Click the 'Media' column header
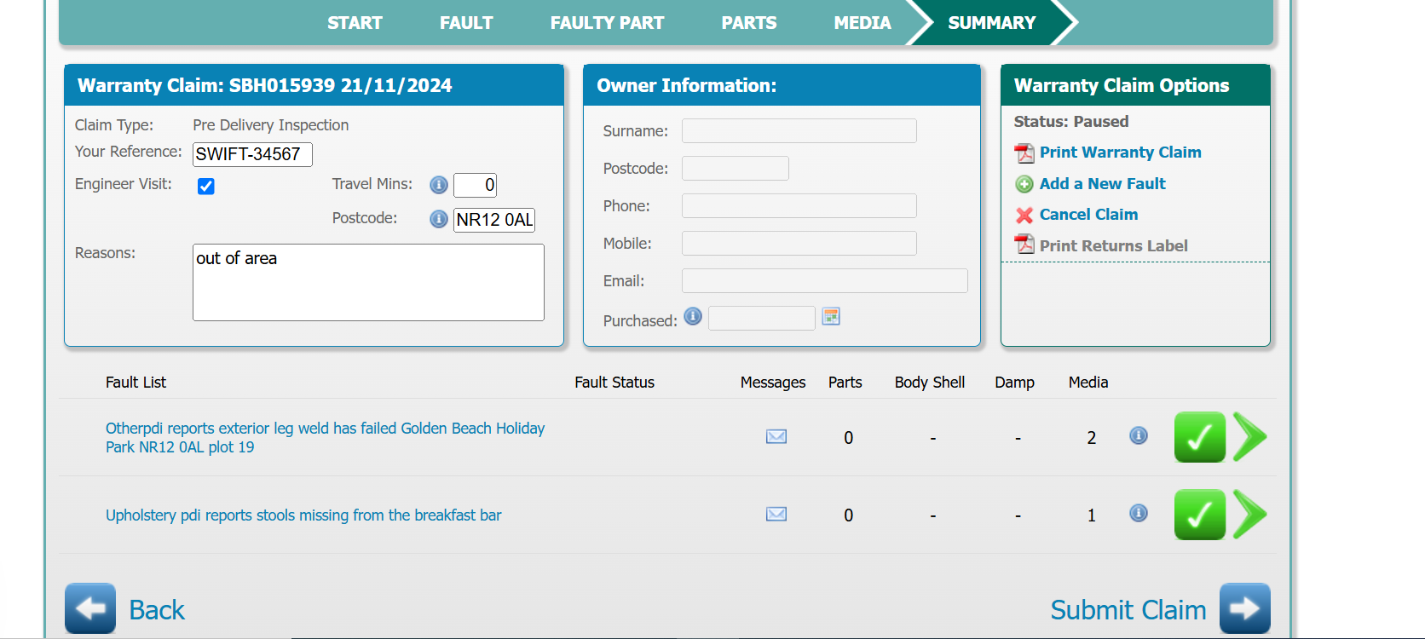This screenshot has width=1425, height=639. (1088, 383)
